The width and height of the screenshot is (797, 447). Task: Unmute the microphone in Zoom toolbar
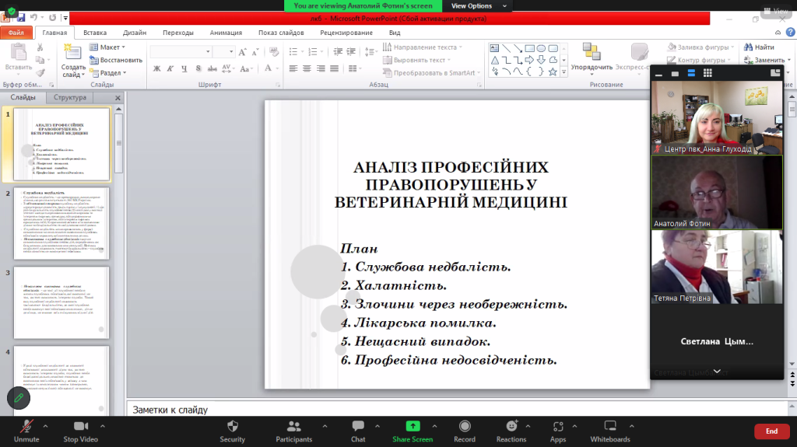(26, 427)
